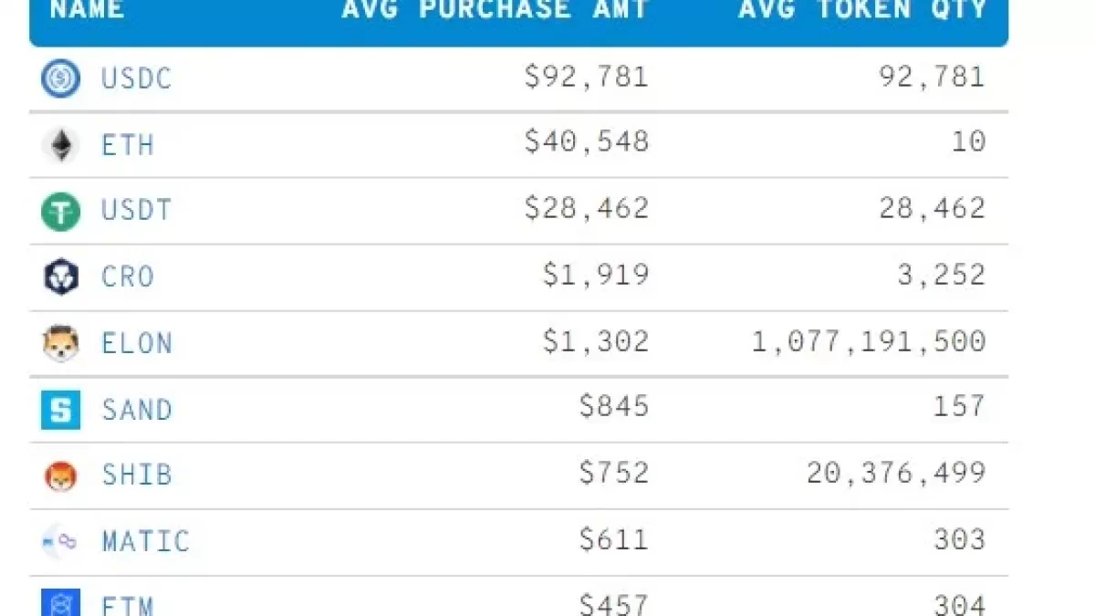The width and height of the screenshot is (1095, 616).
Task: Click the blue SAND icon
Action: [x=60, y=410]
